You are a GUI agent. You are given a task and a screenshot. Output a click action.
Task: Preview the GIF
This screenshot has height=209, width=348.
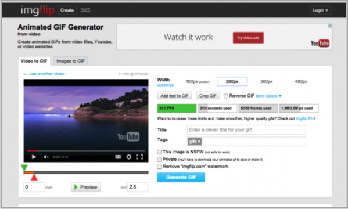click(85, 187)
